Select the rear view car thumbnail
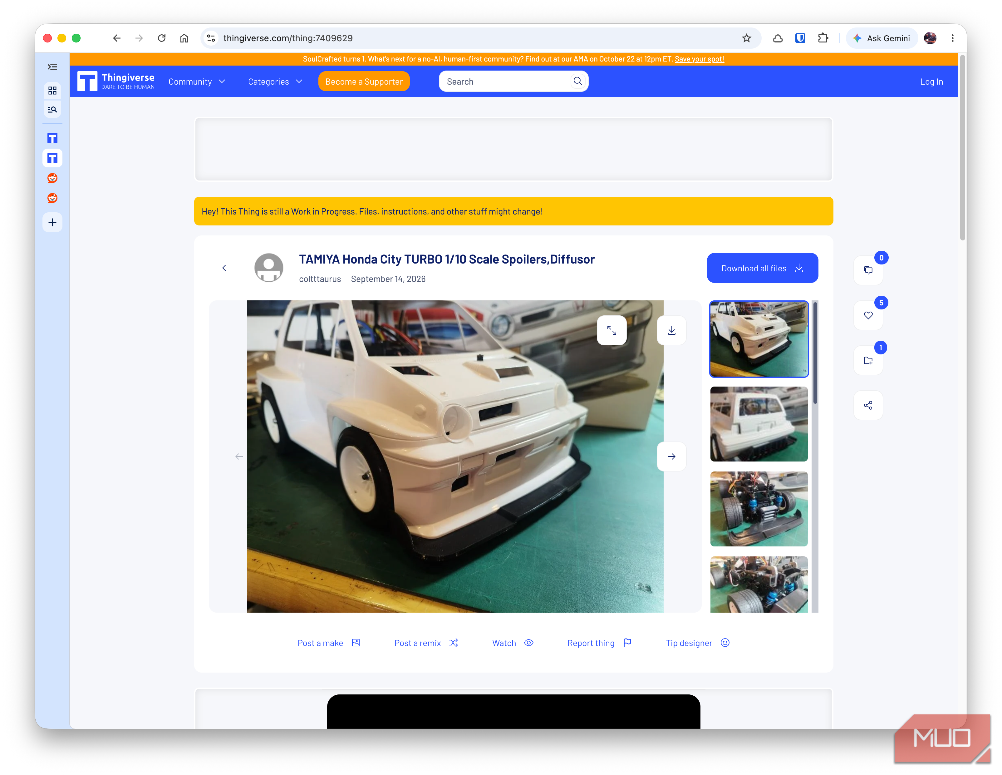This screenshot has height=775, width=1002. click(759, 424)
